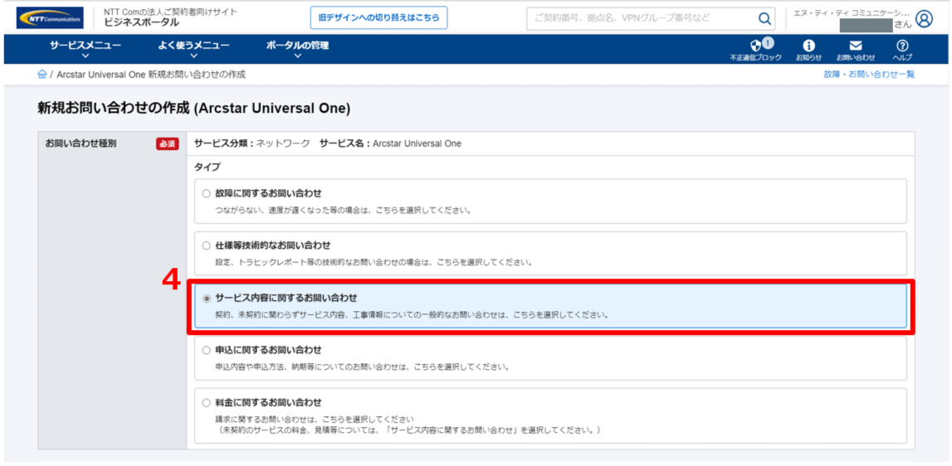Click the search magnifier icon
Image resolution: width=952 pixels, height=466 pixels.
tap(764, 18)
